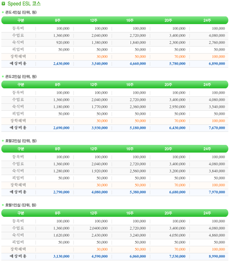
Task: Select the 24주 header in 콘도 2인실 table
Action: point(207,85)
